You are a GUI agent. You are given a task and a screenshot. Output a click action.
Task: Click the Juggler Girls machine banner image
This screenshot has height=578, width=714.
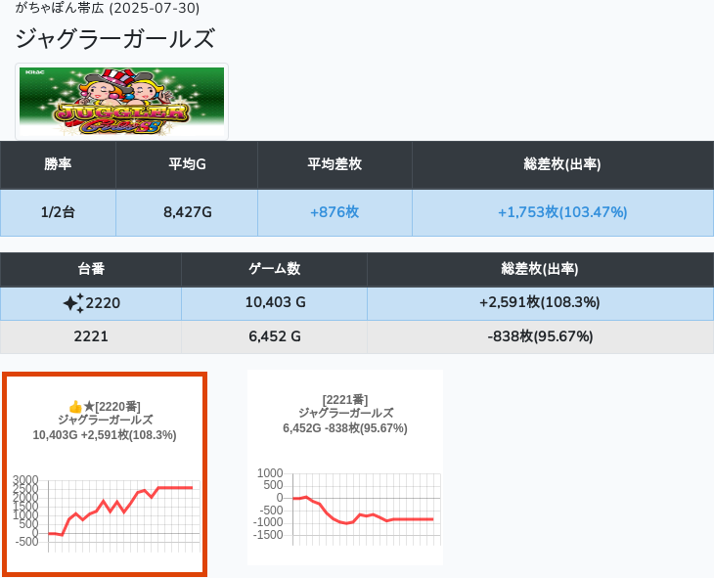point(121,101)
